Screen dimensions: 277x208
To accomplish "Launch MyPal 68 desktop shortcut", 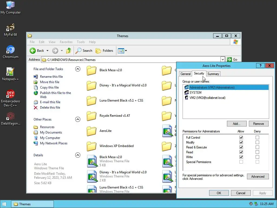I will [11, 30].
